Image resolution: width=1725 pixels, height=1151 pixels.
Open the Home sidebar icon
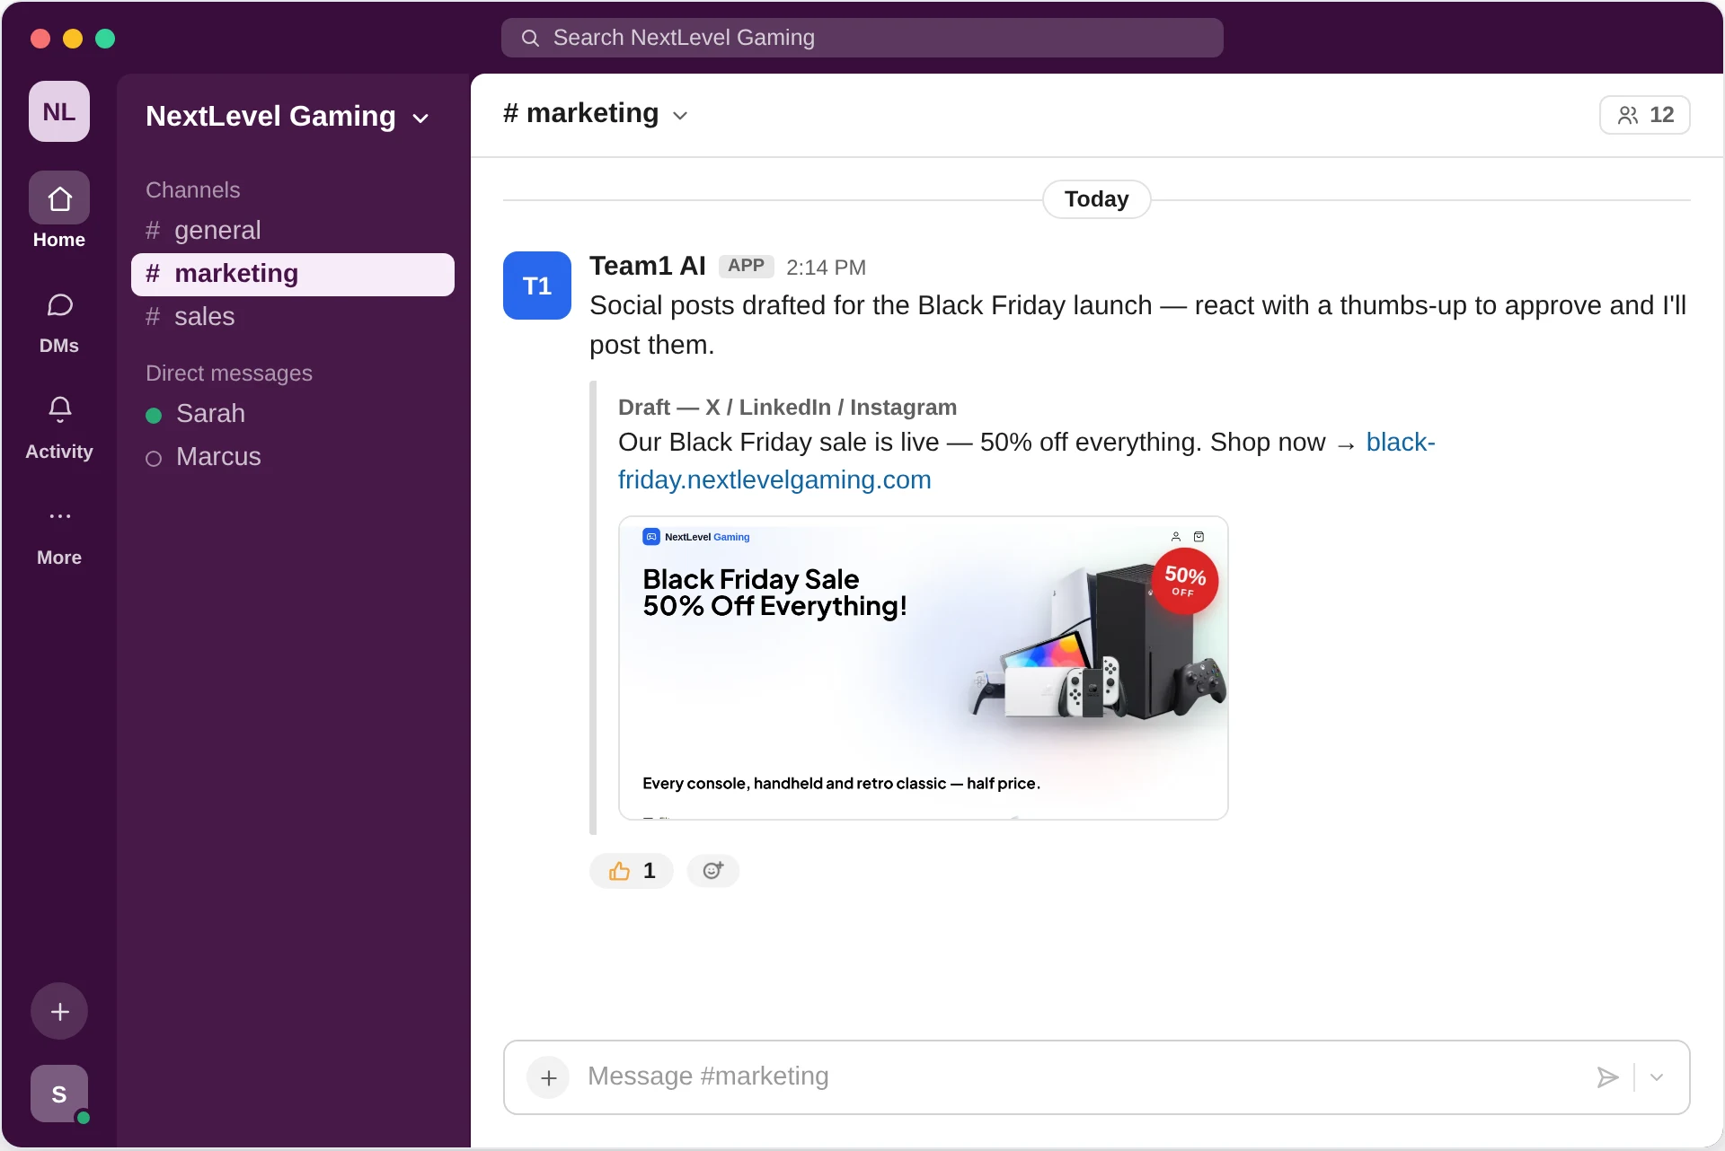tap(59, 198)
